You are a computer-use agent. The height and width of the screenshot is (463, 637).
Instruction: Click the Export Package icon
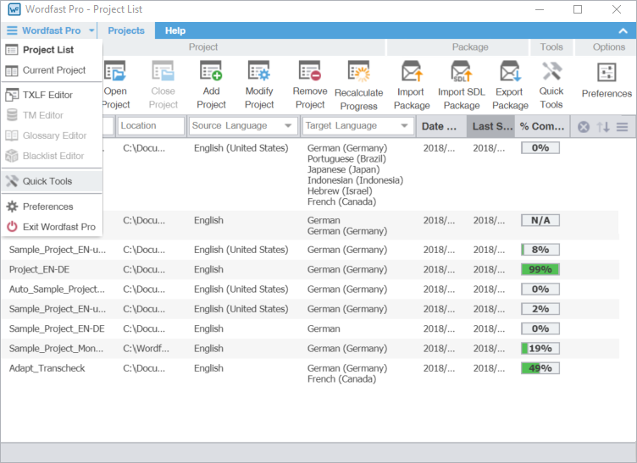click(x=510, y=71)
